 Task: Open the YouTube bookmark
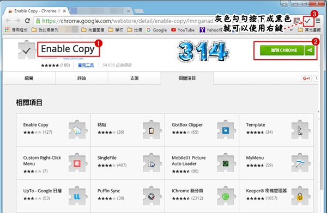pos(183,30)
